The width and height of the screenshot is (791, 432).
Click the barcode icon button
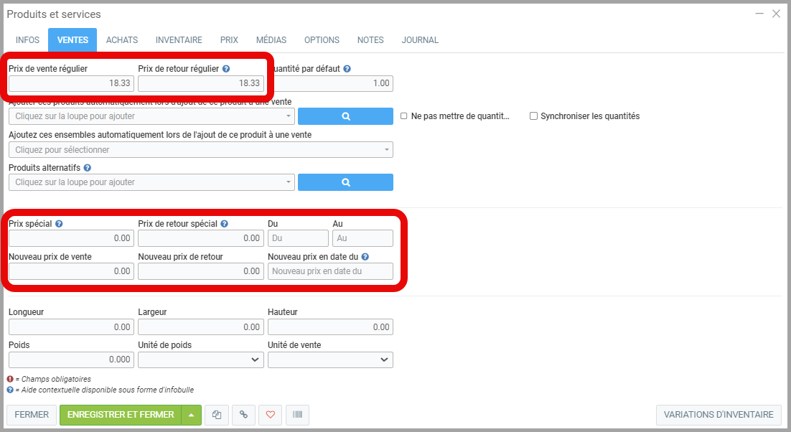(x=297, y=415)
